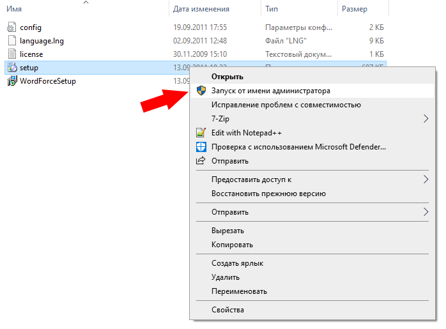Choose Открыть from the context menu

227,77
